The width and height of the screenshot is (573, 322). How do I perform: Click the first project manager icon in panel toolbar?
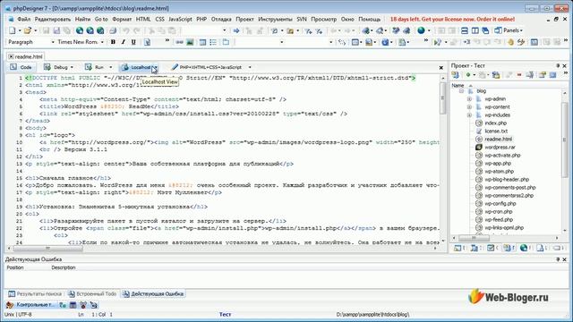point(456,75)
